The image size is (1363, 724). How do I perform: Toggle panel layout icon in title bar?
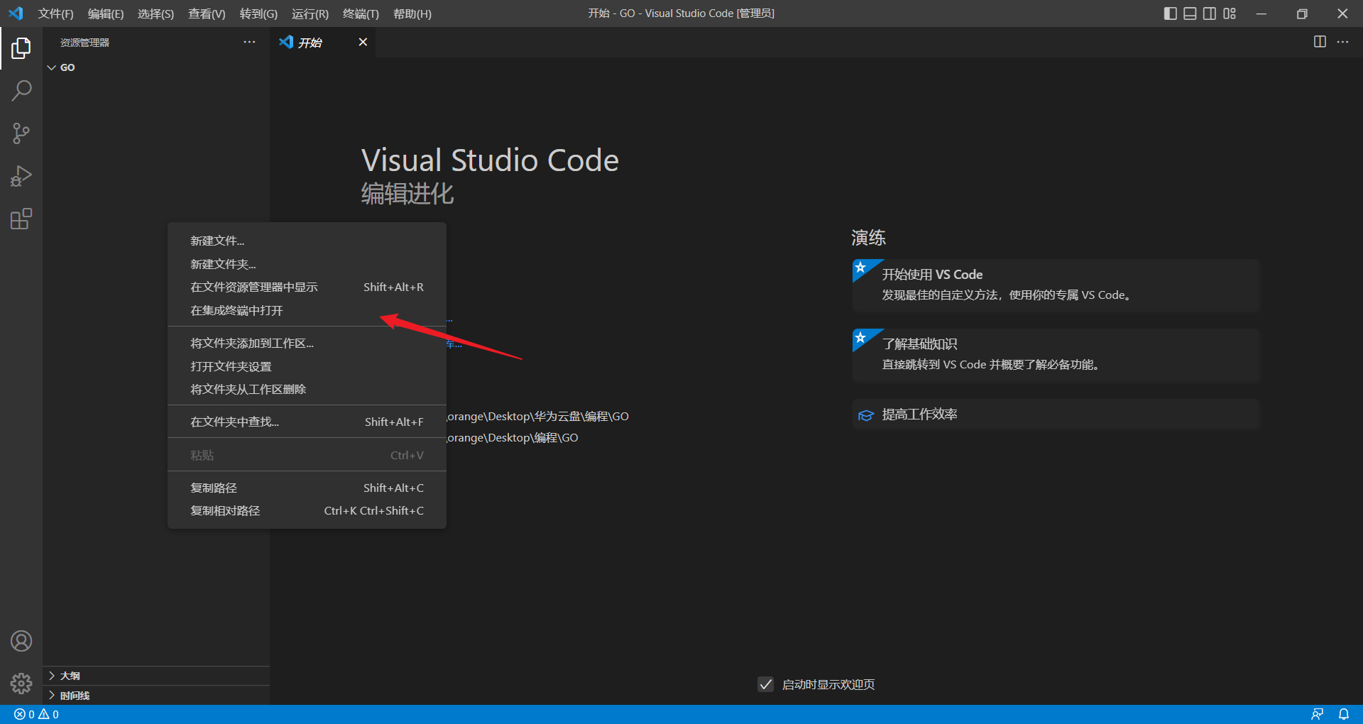click(x=1190, y=13)
